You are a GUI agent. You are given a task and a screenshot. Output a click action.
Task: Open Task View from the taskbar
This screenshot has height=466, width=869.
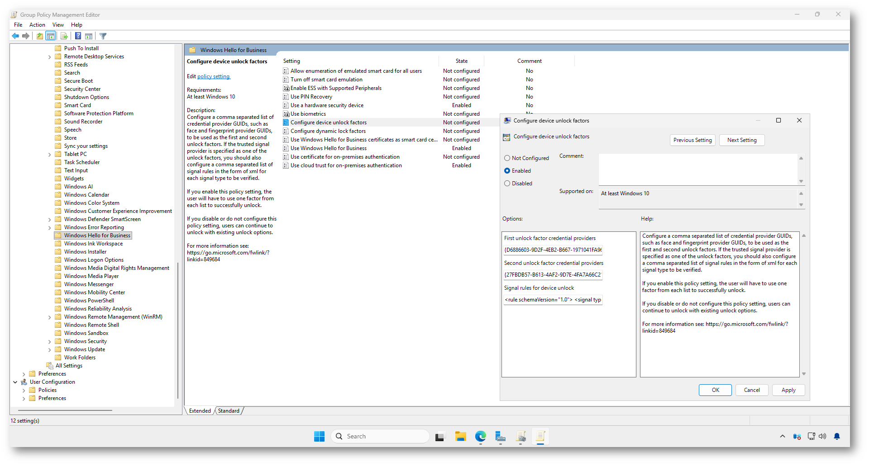[440, 436]
